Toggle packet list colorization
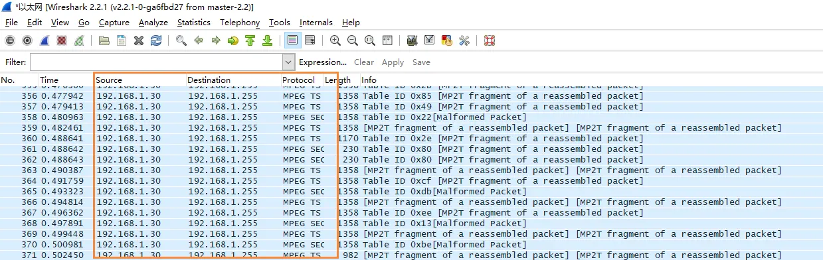823x260 pixels. pyautogui.click(x=292, y=40)
